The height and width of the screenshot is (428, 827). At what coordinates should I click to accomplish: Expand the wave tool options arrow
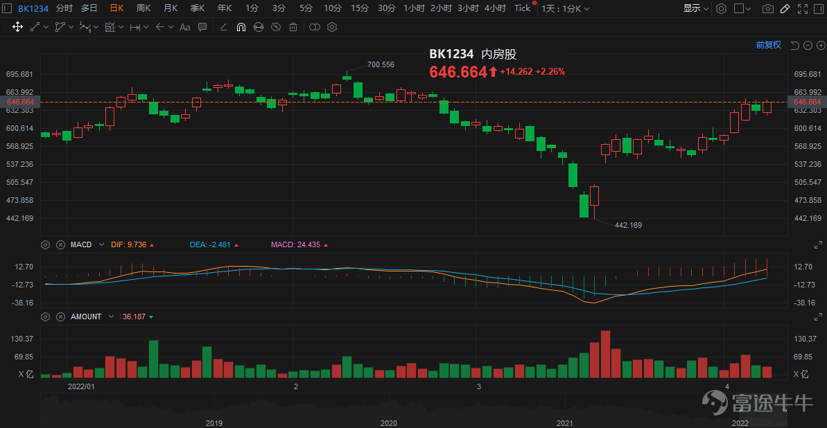[x=96, y=27]
